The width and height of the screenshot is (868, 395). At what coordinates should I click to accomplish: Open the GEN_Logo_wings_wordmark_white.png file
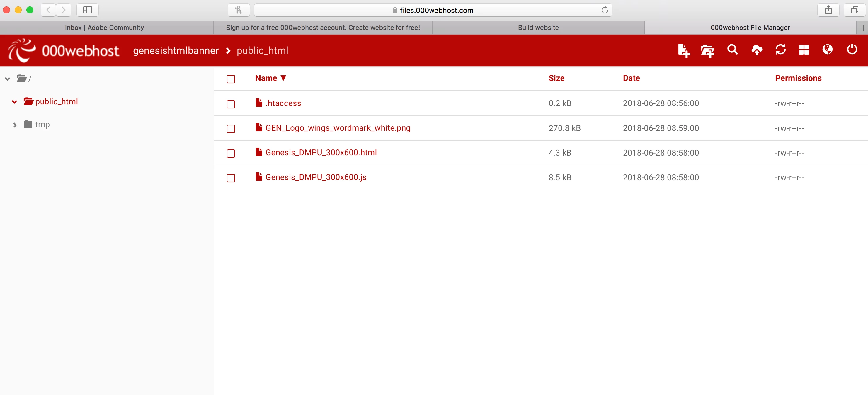point(338,128)
